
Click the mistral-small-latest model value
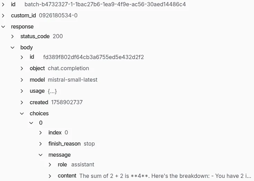pos(72,80)
